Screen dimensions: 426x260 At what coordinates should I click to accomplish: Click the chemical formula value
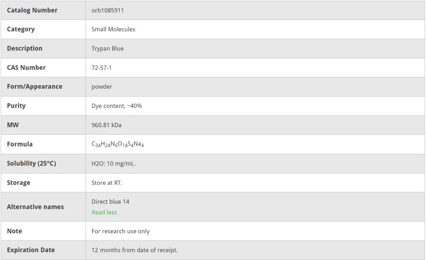(118, 144)
